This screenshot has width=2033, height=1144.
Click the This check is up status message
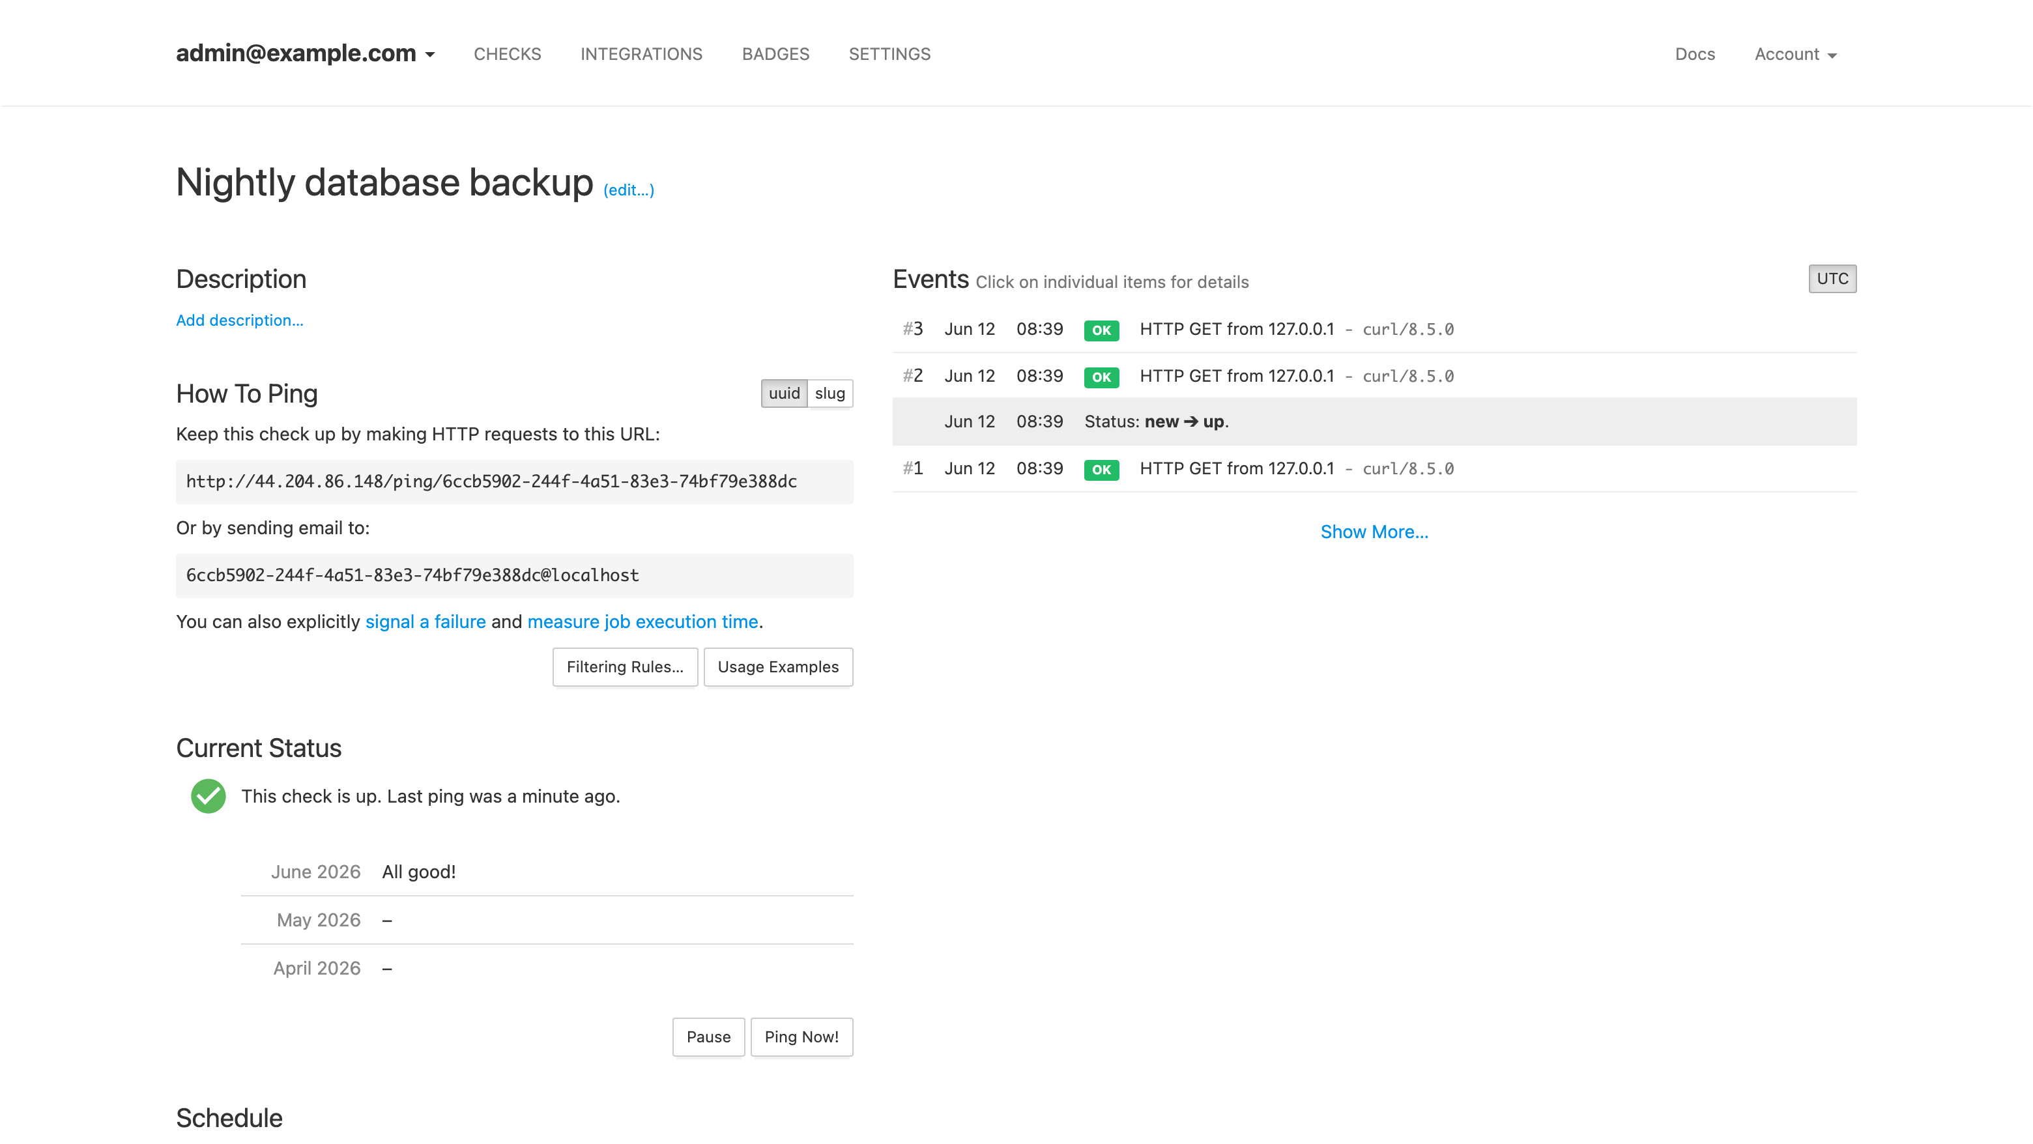tap(431, 796)
